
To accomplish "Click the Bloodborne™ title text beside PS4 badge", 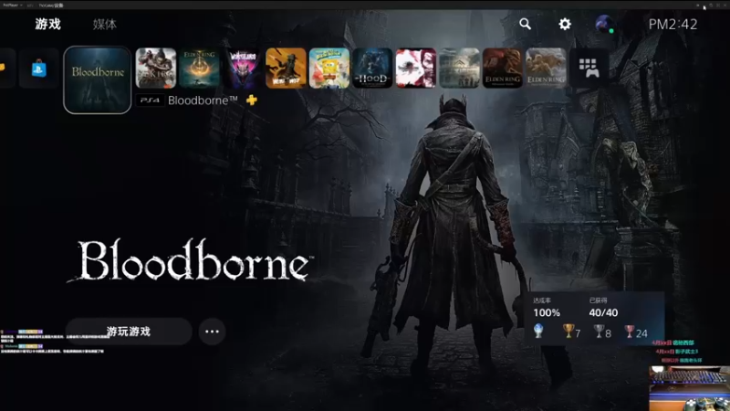I will [203, 100].
